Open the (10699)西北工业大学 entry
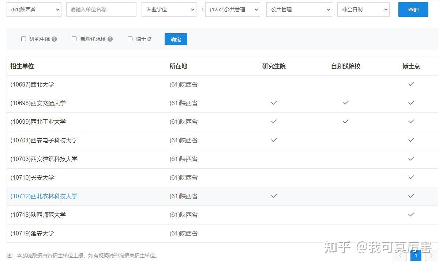 tap(38, 122)
